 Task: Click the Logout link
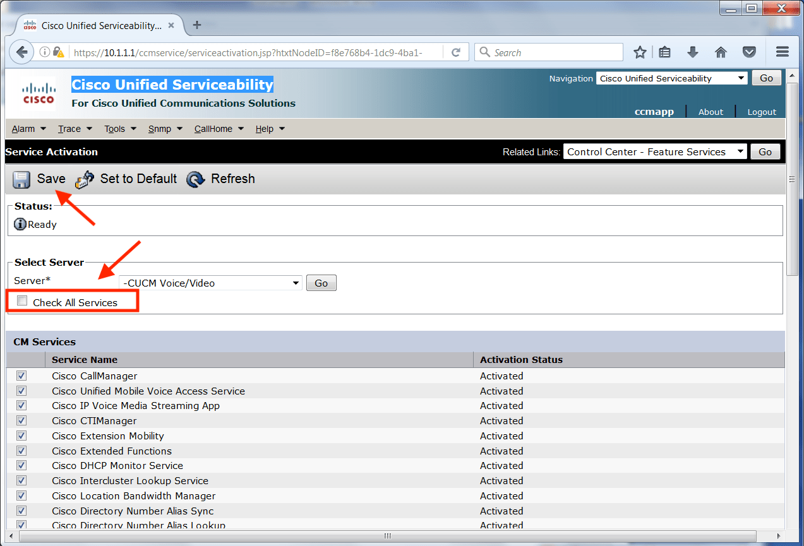click(762, 112)
